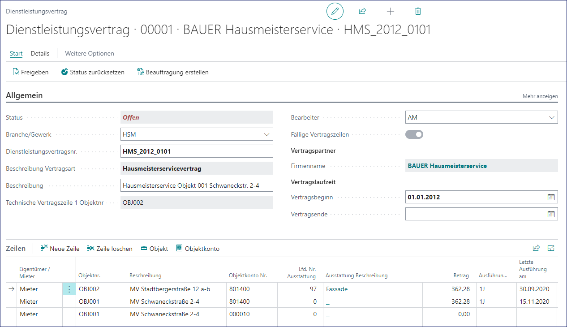Click into the Beschreibung text field
The image size is (567, 327).
197,185
